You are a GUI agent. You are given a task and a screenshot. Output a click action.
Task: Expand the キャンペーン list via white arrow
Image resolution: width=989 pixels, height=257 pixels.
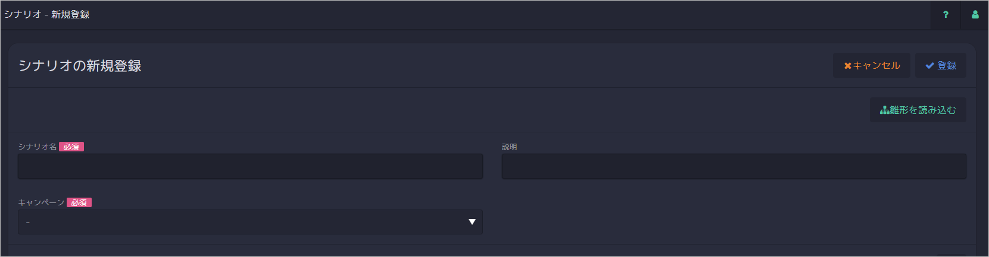pos(472,222)
